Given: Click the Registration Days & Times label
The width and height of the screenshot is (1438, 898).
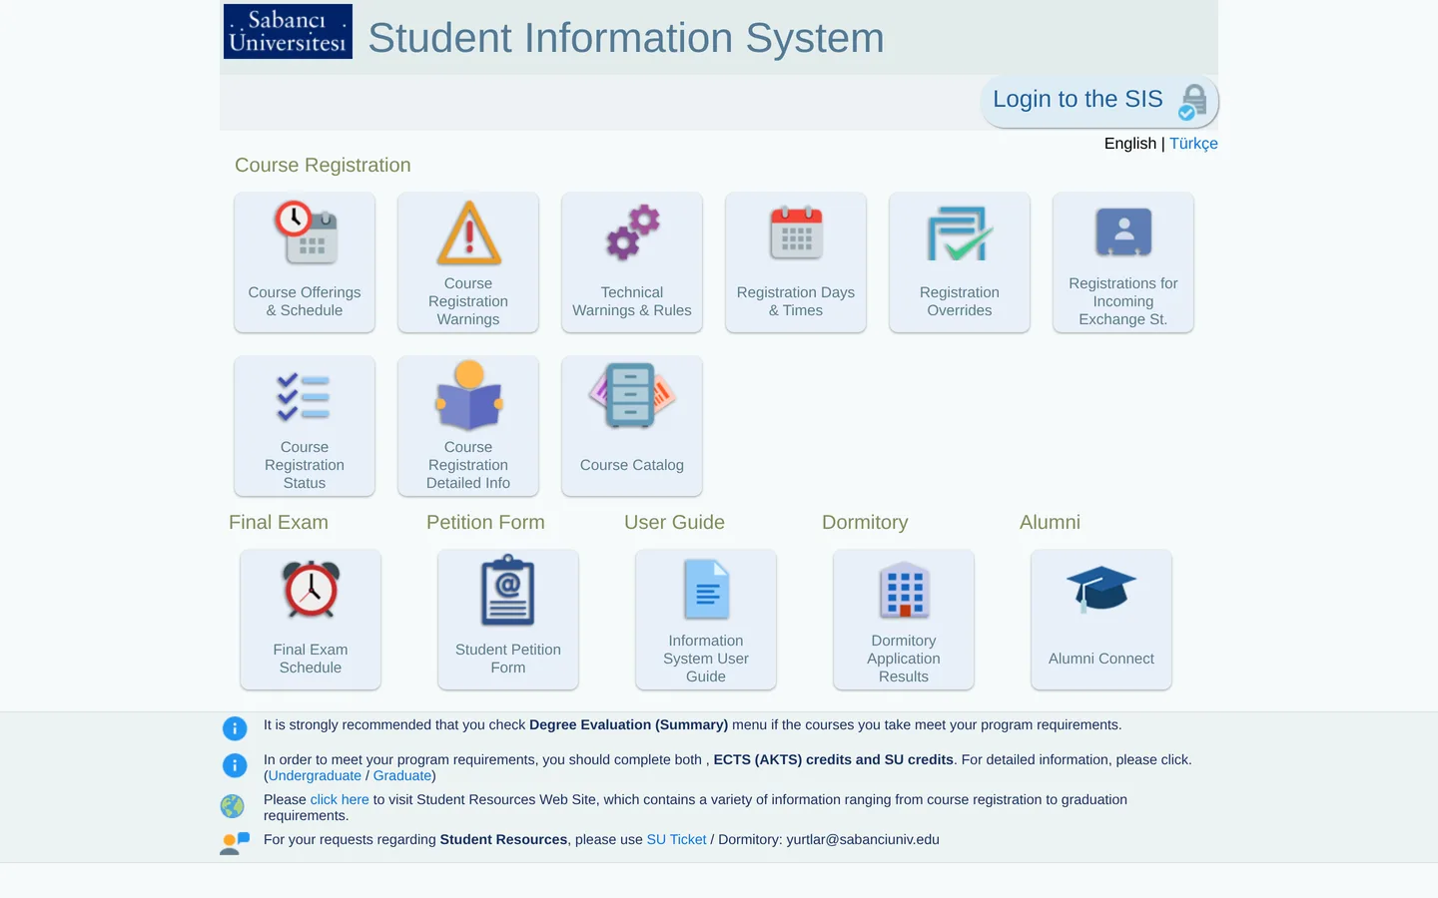Looking at the screenshot, I should (x=796, y=301).
